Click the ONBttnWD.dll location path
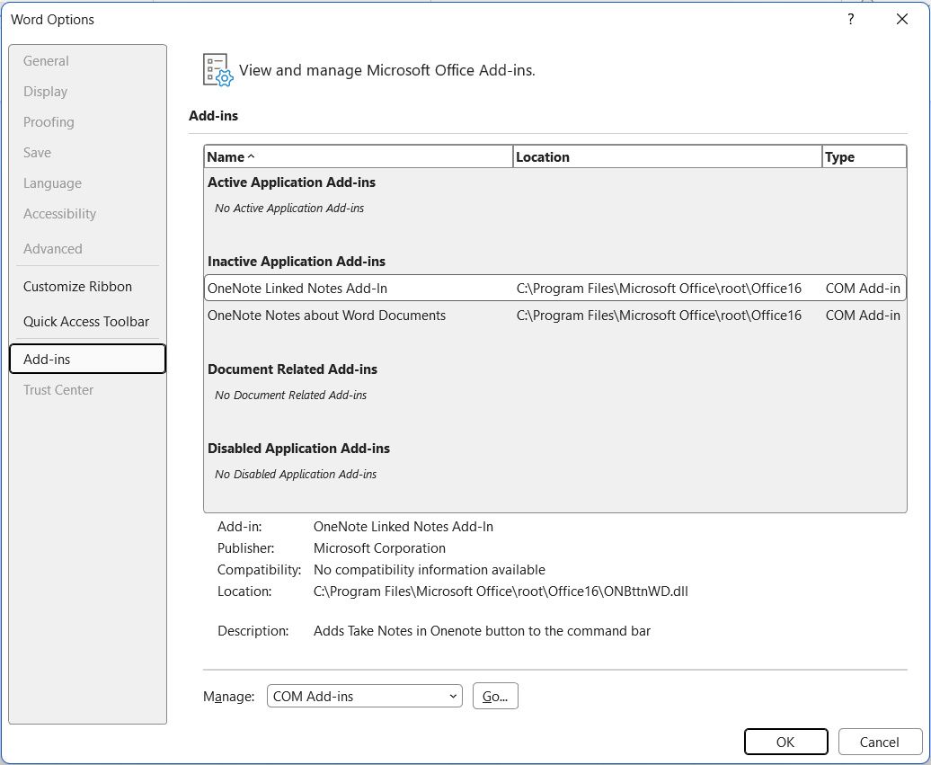The image size is (931, 765). coord(501,592)
